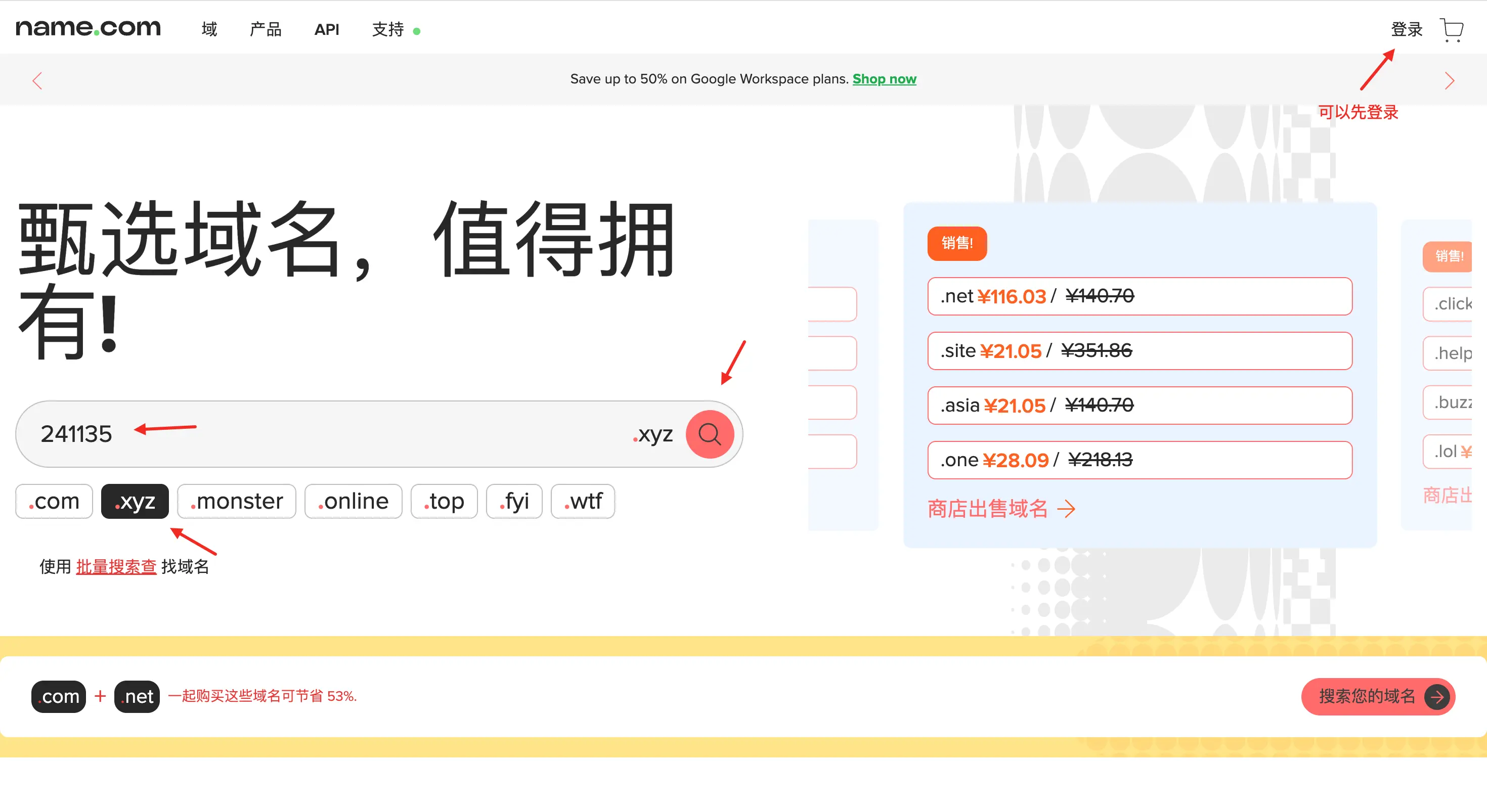Screen dimensions: 1487x807
Task: Open the 产品 navigation menu
Action: [266, 29]
